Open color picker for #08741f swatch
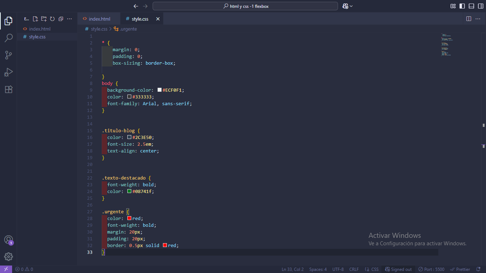This screenshot has width=486, height=273. coord(130,192)
